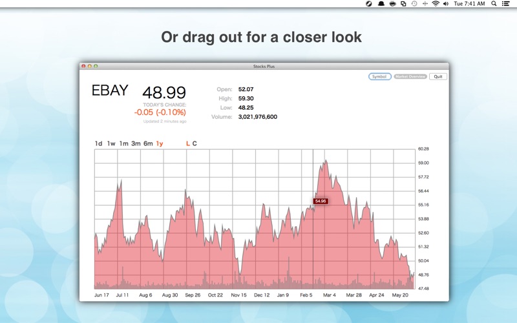Select the 6m chart range
This screenshot has width=517, height=323.
148,143
